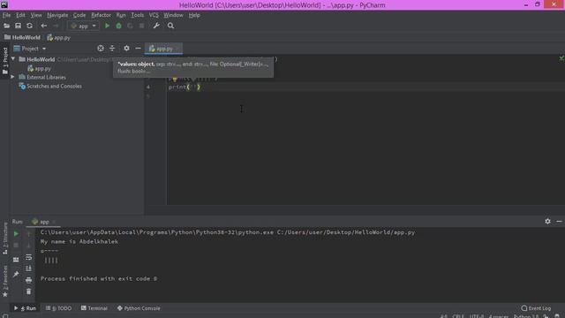Open the Python Console tool window
The image size is (565, 318).
(x=139, y=308)
